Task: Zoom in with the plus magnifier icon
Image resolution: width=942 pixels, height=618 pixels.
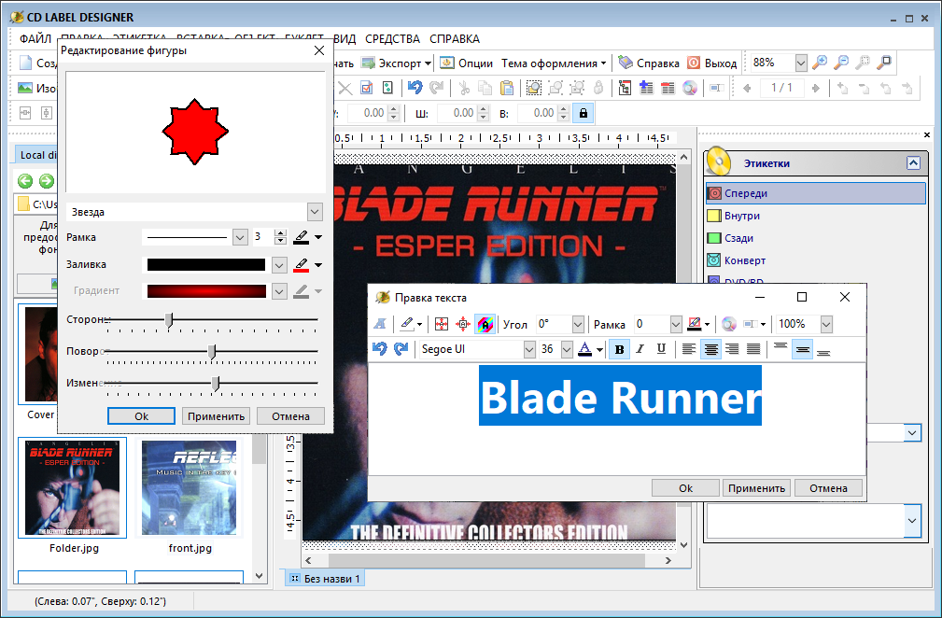Action: click(820, 63)
